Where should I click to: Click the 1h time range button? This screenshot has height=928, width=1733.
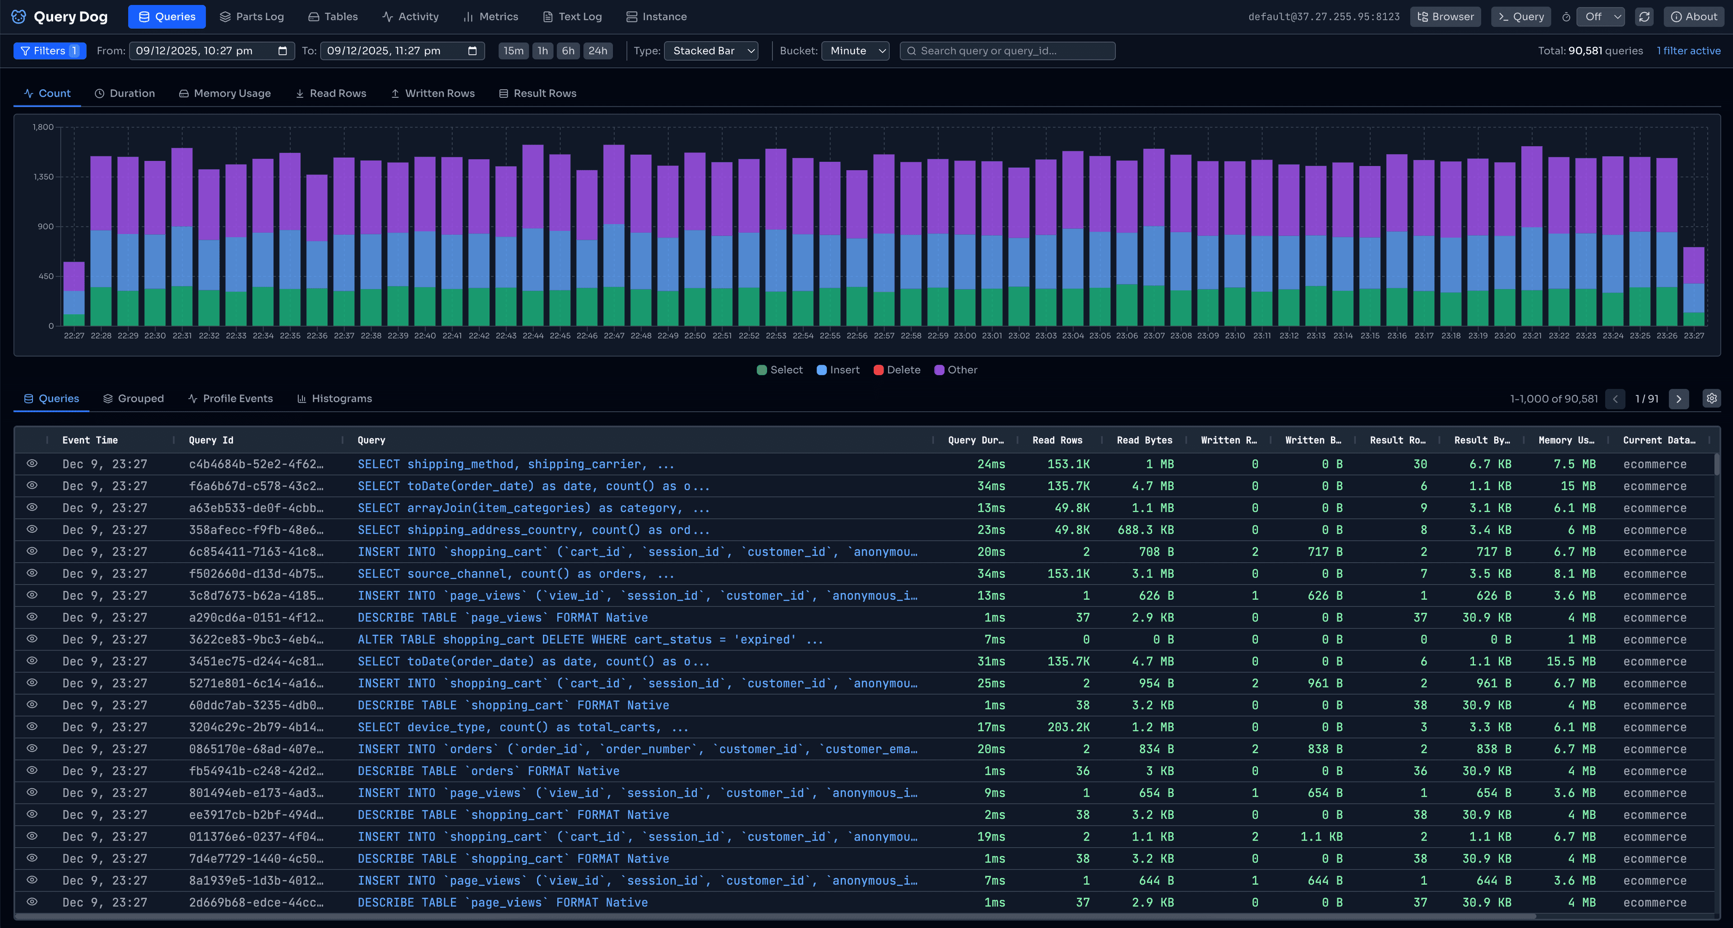[x=542, y=51]
